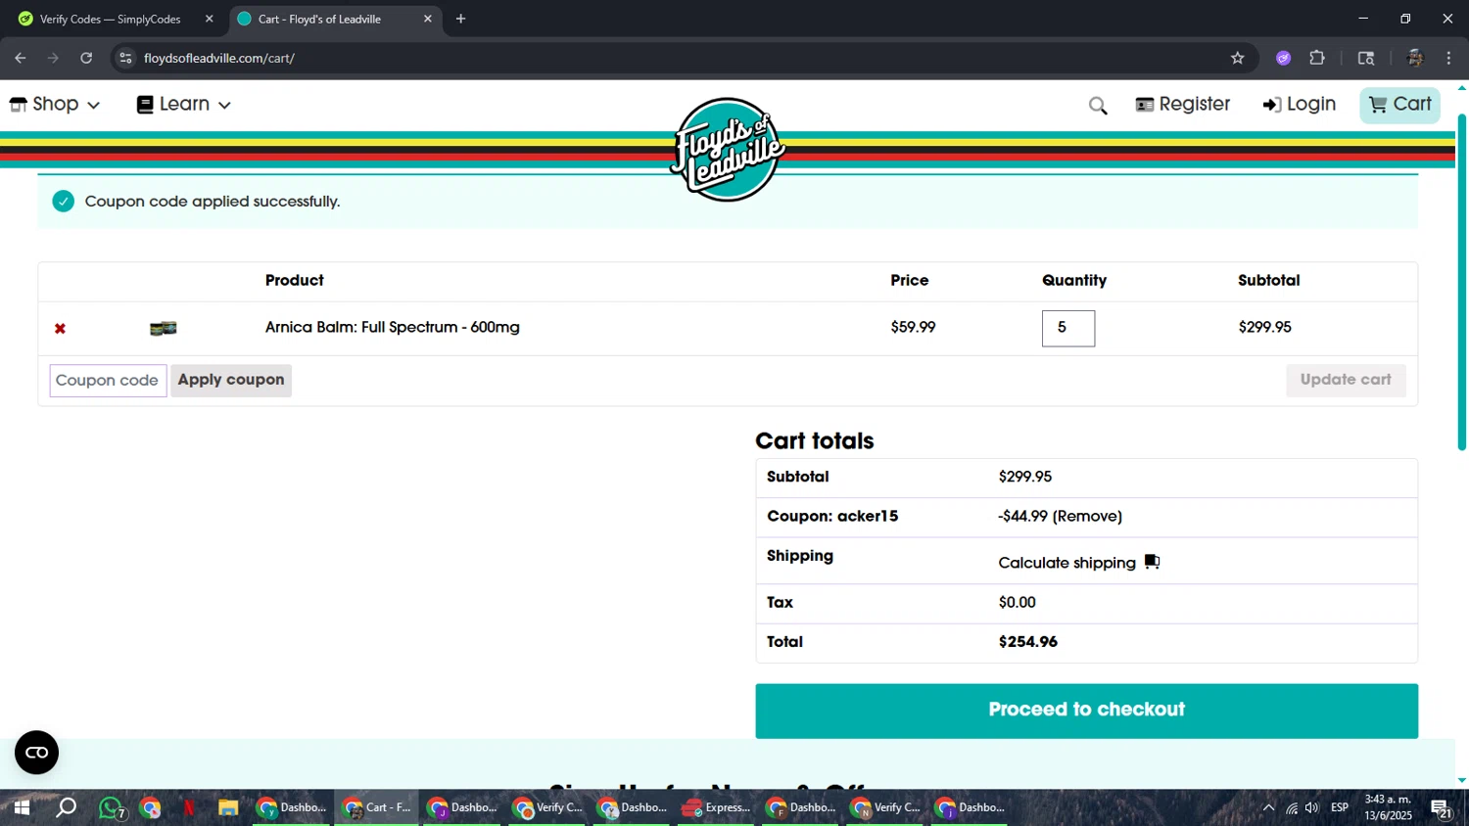Open the Chrome profile avatar

pos(1414,58)
